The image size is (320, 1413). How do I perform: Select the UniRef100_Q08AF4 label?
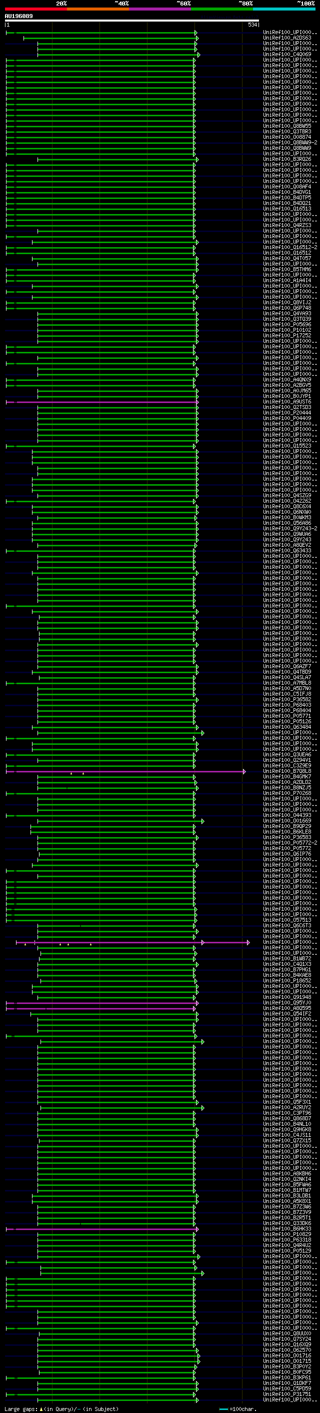coord(287,187)
